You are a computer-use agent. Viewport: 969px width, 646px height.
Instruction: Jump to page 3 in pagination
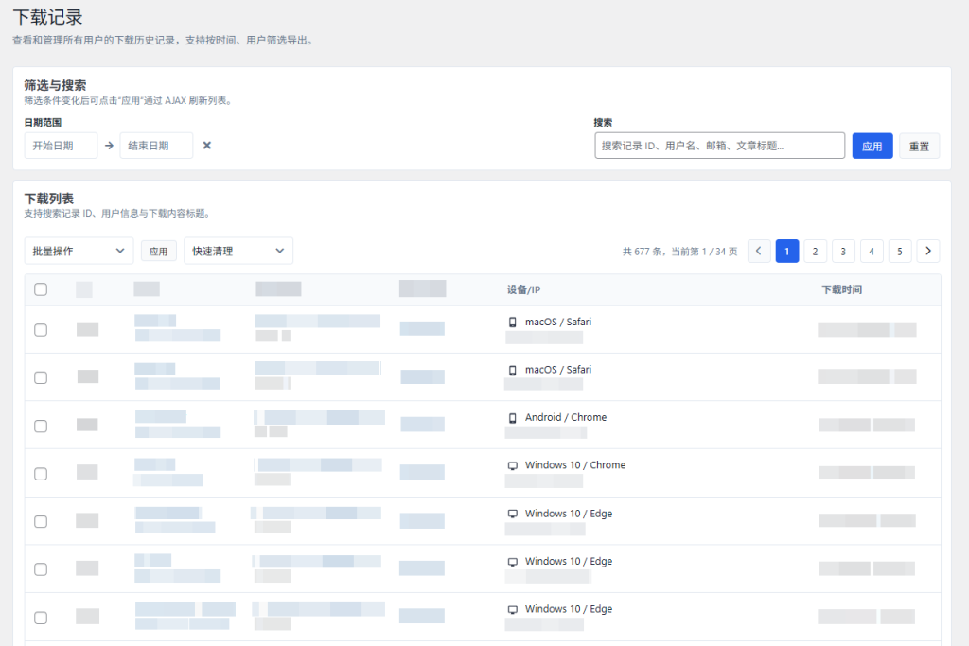click(x=843, y=251)
